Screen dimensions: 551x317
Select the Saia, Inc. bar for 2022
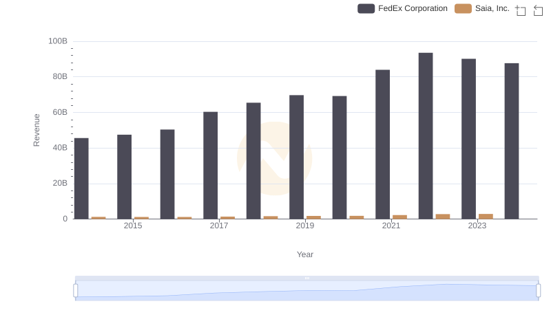pyautogui.click(x=443, y=217)
